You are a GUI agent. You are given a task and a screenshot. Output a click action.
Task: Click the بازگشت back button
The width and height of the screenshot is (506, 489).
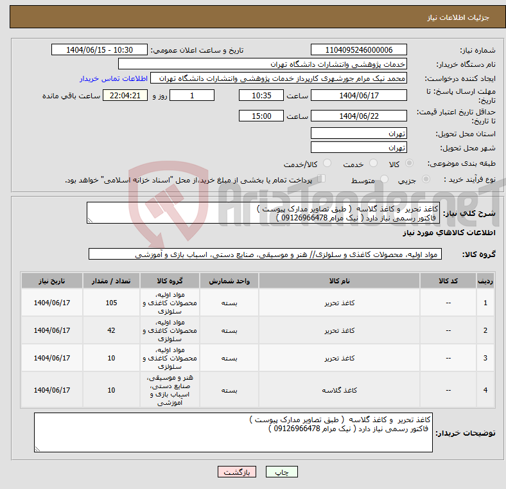(237, 472)
